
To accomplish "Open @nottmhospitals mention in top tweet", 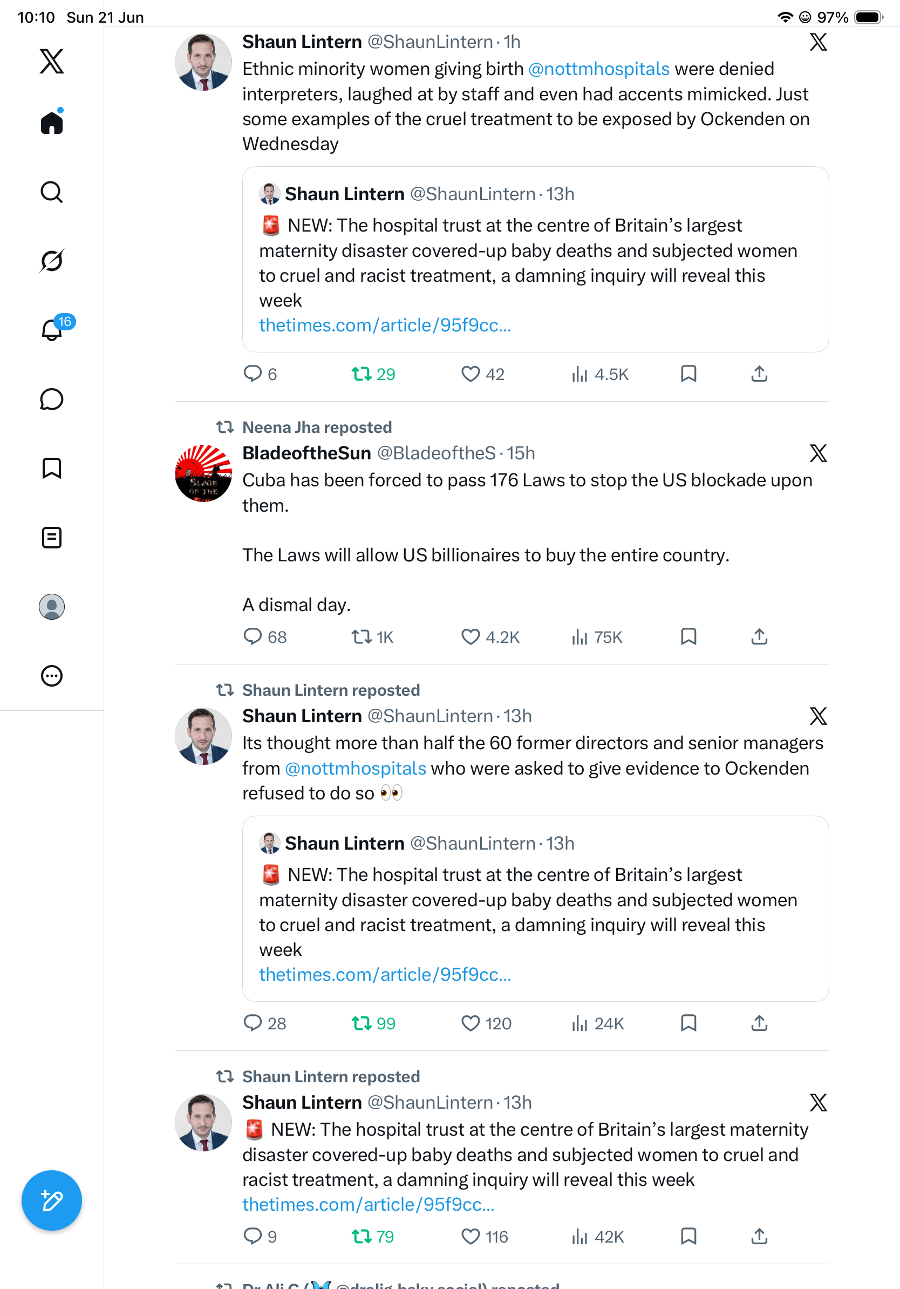I will [599, 69].
